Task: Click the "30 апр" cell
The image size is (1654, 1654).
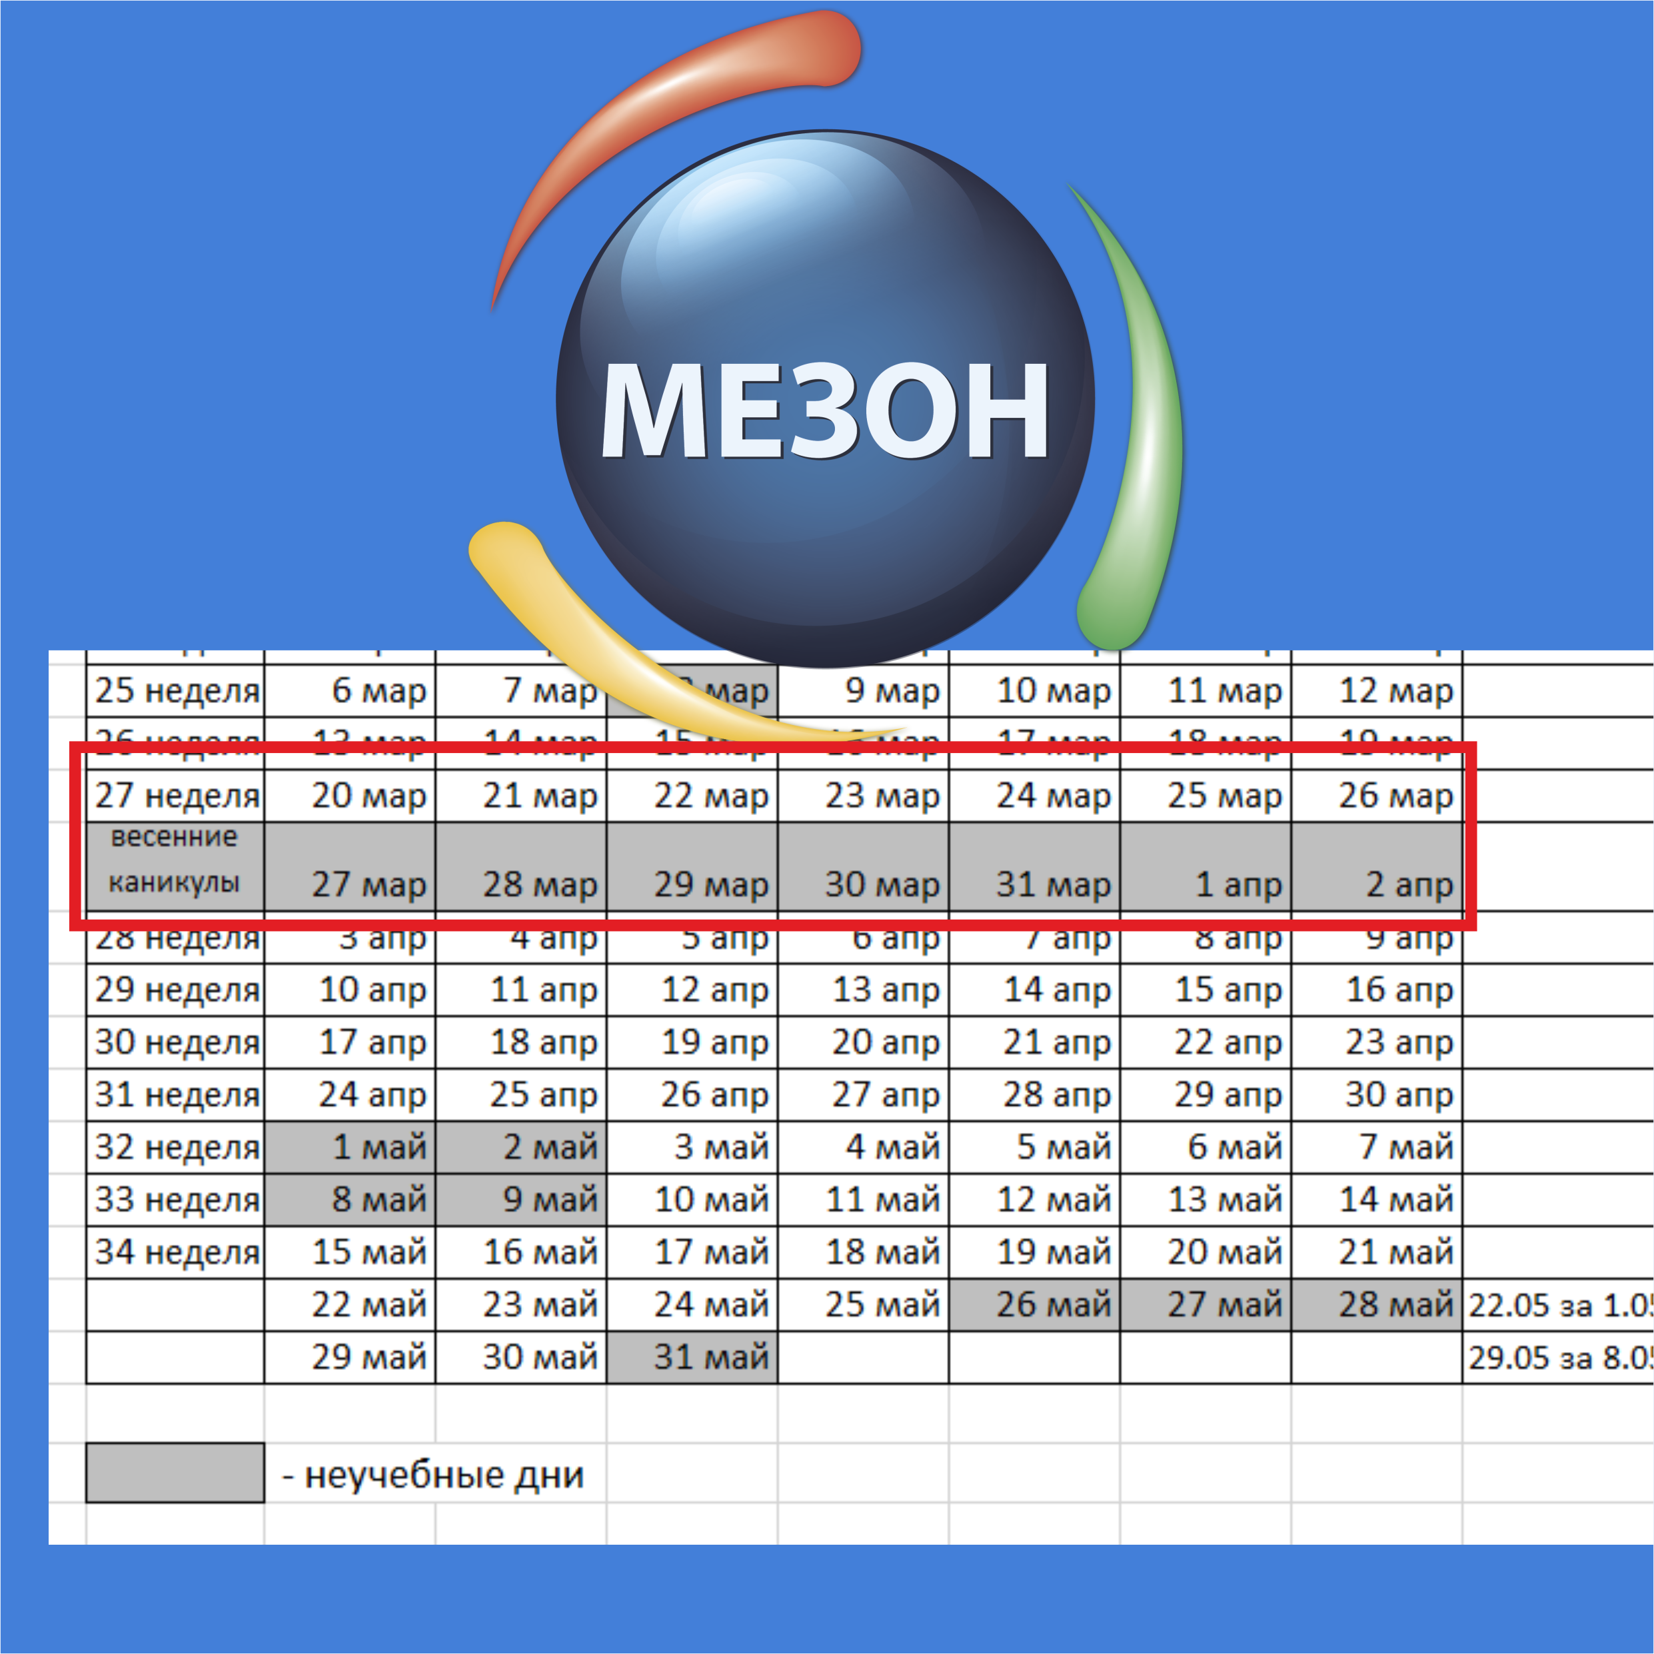Action: click(1377, 1095)
